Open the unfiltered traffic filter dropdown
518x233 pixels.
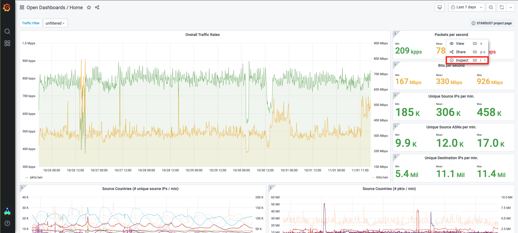55,23
